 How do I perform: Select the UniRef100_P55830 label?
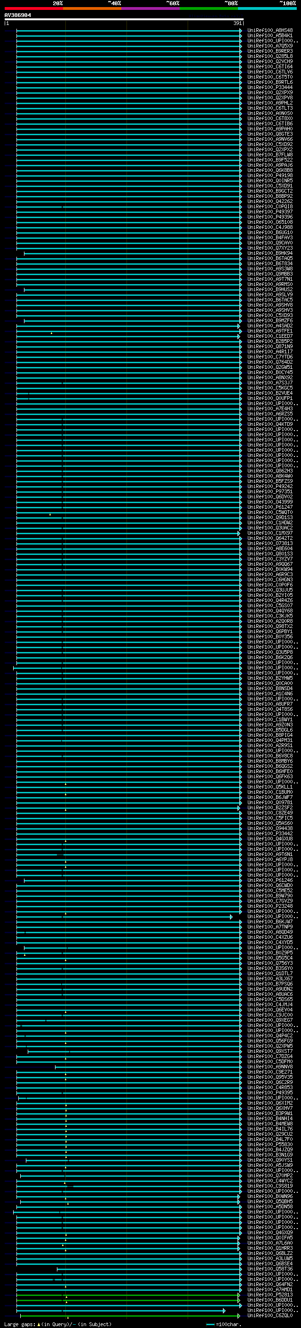(270, 1144)
